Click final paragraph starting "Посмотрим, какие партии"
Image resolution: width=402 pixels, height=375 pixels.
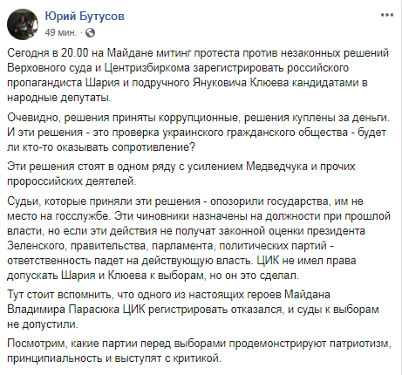point(199,351)
